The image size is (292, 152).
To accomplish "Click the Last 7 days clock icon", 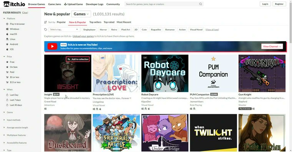I will click(x=7, y=100).
